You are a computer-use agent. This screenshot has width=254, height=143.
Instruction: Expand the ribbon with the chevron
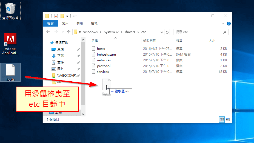pos(223,24)
